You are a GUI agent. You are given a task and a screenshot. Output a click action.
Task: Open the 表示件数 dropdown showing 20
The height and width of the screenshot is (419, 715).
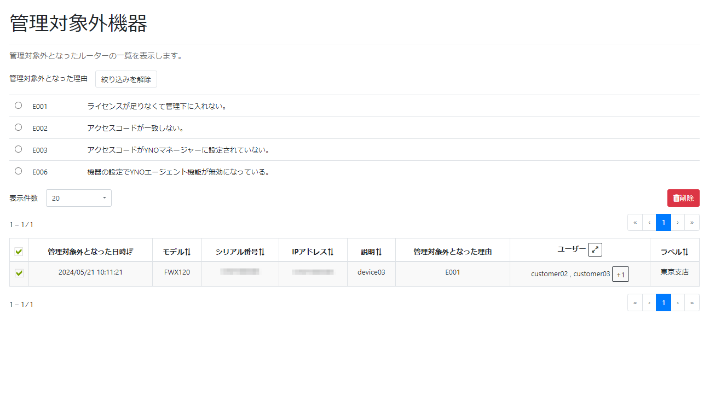[78, 198]
